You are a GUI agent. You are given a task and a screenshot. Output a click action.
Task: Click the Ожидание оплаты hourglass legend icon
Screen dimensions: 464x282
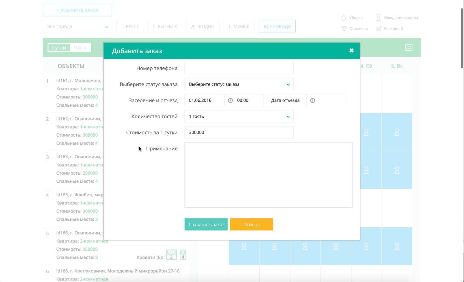click(378, 18)
